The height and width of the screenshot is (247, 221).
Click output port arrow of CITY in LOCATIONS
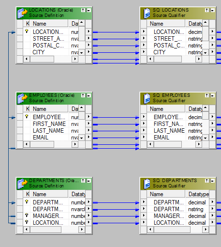88,52
